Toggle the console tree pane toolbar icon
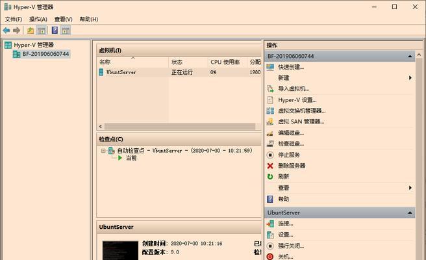Screen dimensions: 426x260 42,31
